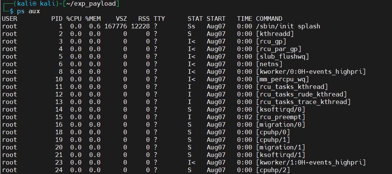This screenshot has width=392, height=174.
Task: Click the [cpuhp/2] process name
Action: [273, 170]
